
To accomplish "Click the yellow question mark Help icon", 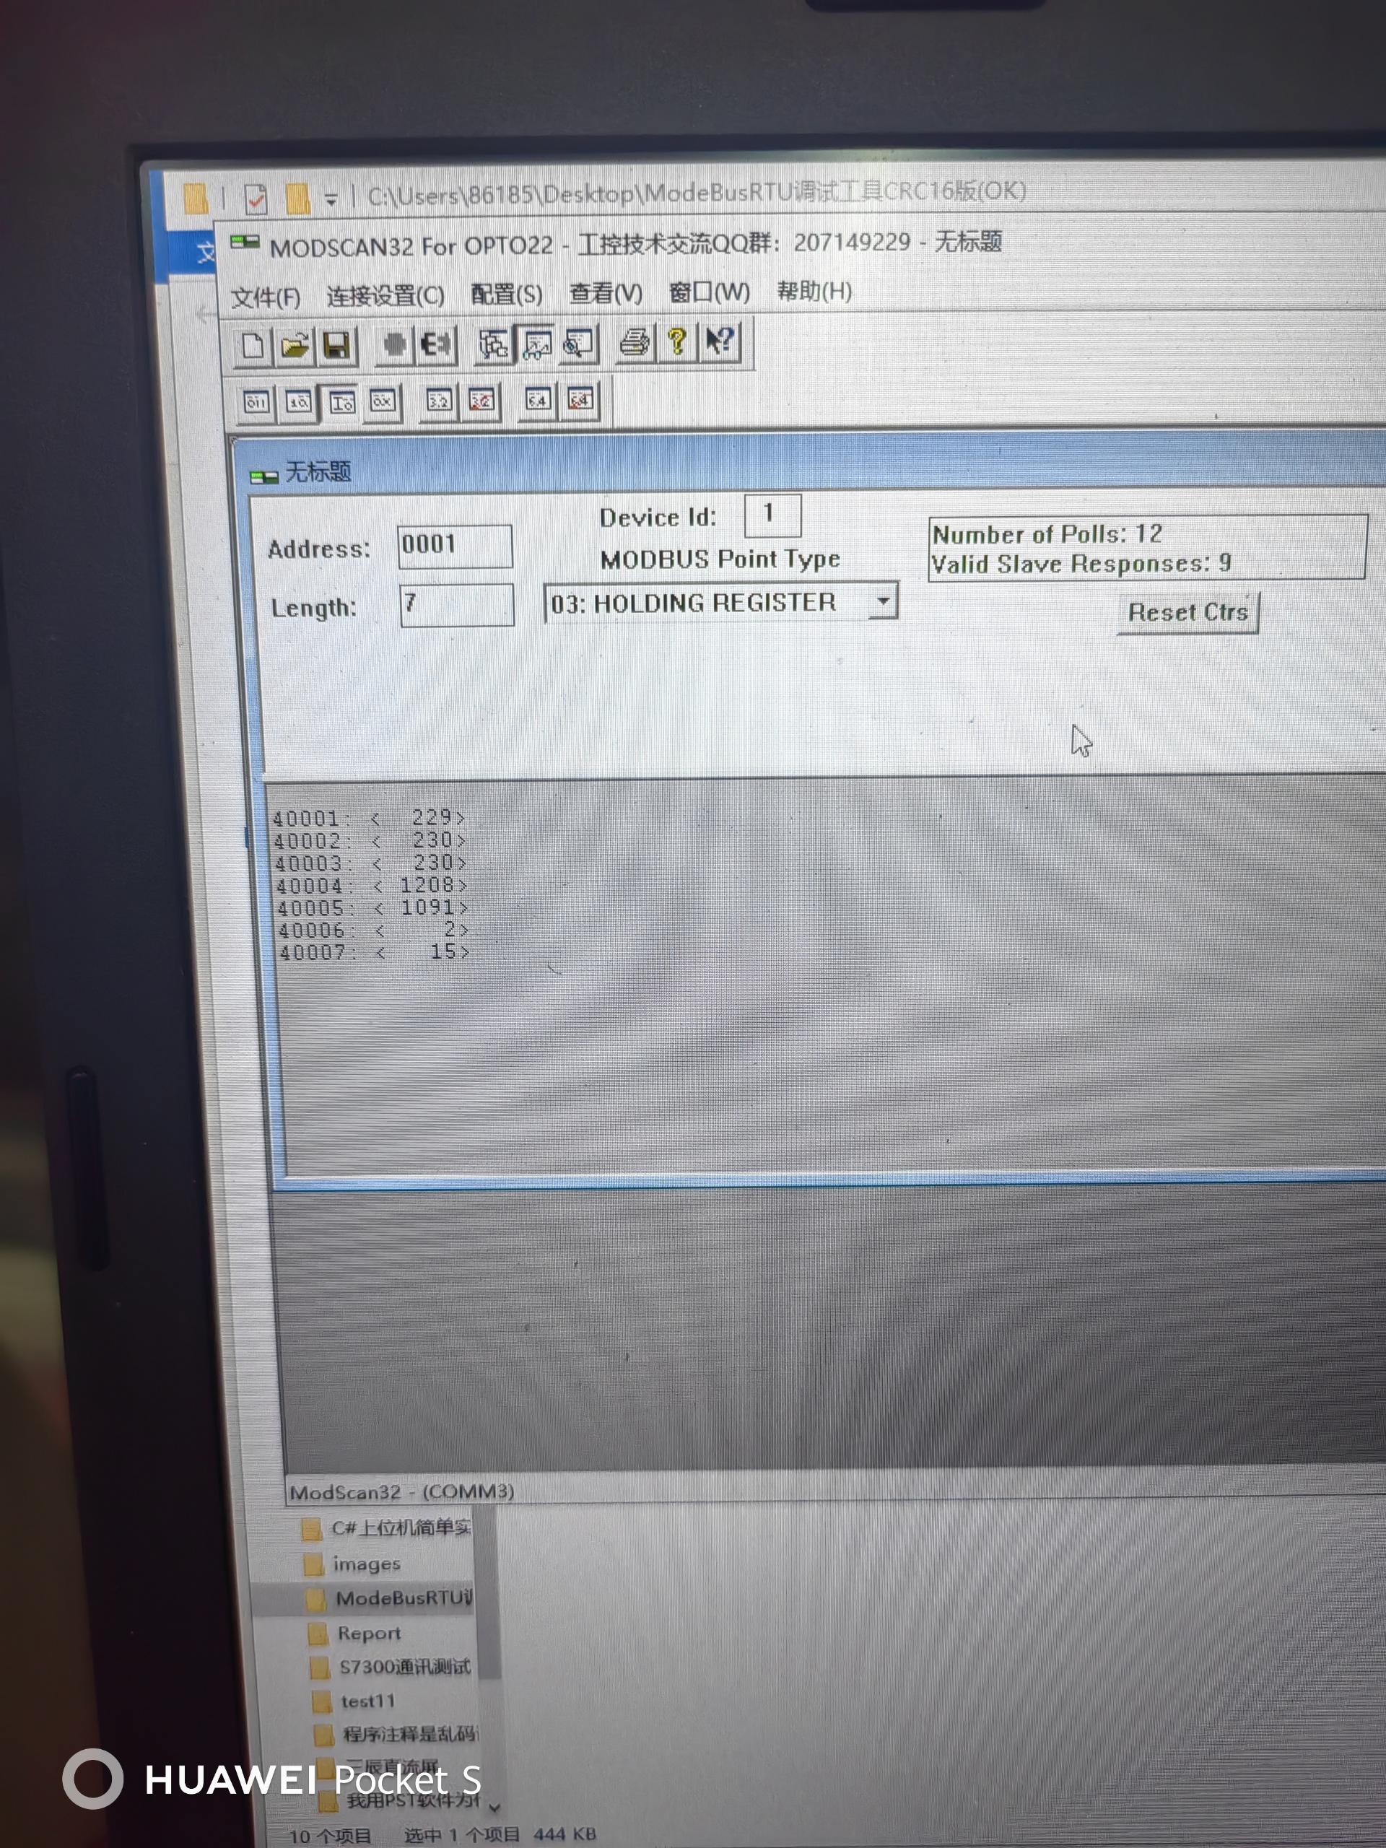I will coord(676,341).
